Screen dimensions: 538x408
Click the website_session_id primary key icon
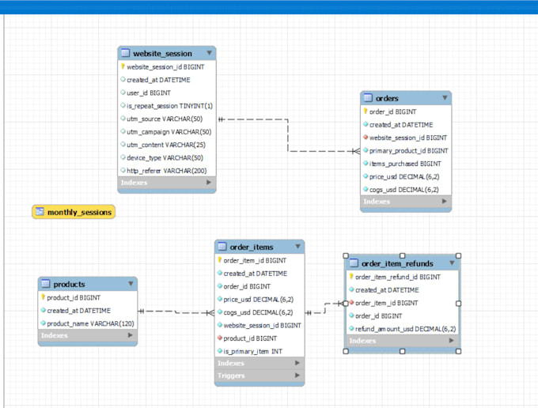click(123, 67)
